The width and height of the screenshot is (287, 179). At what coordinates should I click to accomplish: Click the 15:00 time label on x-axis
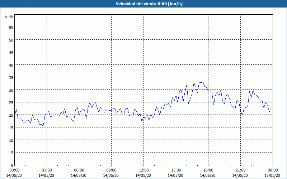176,170
